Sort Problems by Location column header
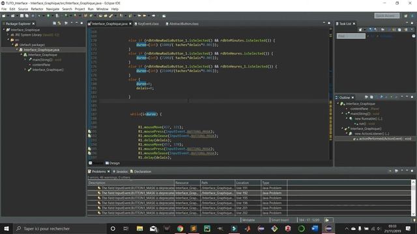Viewport: 417px width, 234px height. (x=248, y=183)
